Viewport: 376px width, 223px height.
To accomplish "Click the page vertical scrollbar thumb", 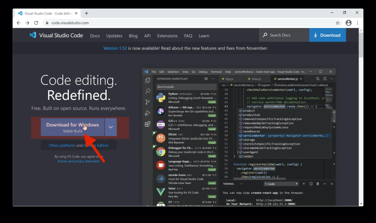I will 361,45.
